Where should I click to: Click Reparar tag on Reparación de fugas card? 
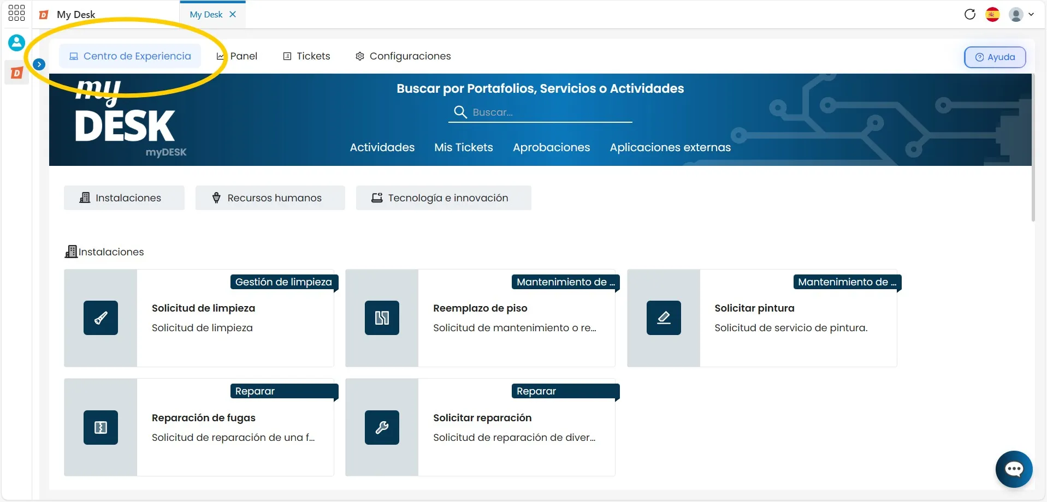[x=283, y=391]
